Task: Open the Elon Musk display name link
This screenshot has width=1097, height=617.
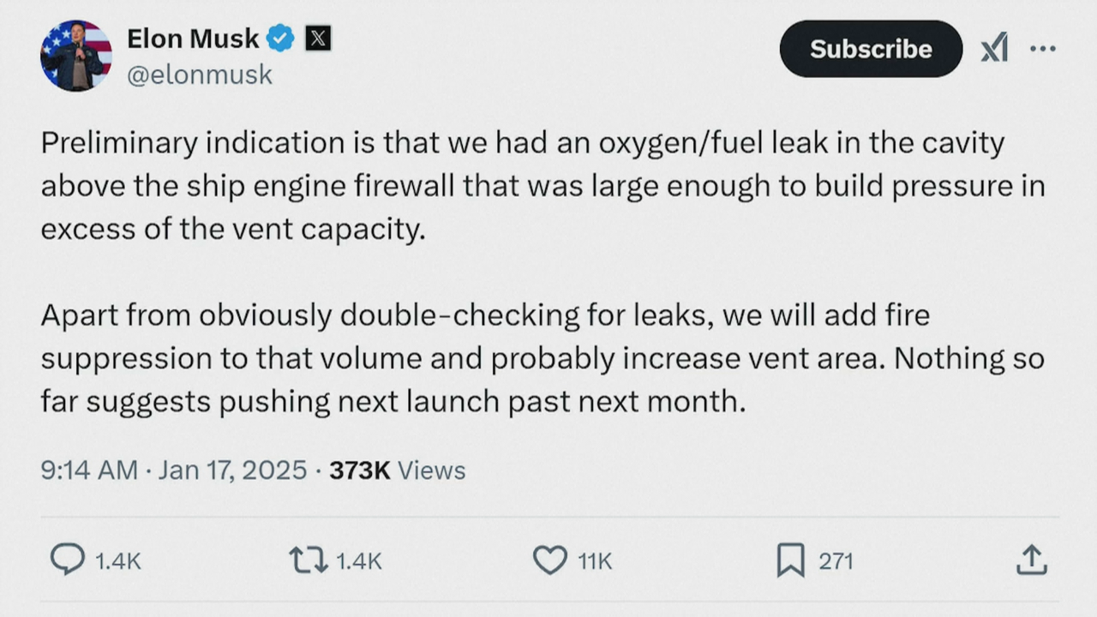Action: pyautogui.click(x=193, y=39)
